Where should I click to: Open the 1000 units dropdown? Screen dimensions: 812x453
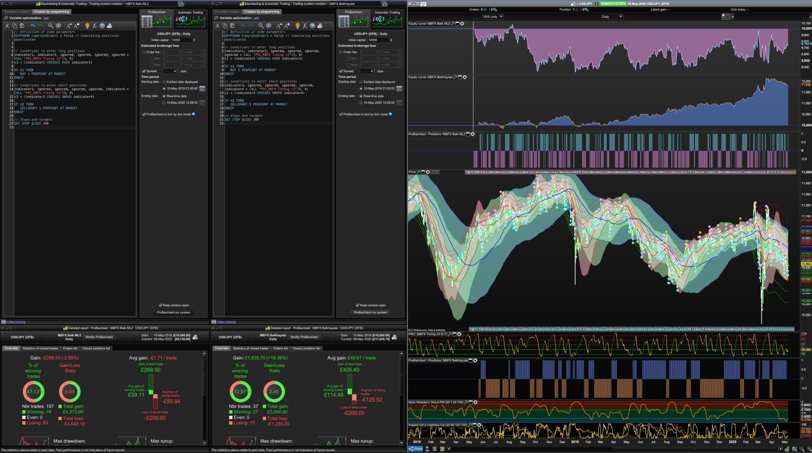501,17
